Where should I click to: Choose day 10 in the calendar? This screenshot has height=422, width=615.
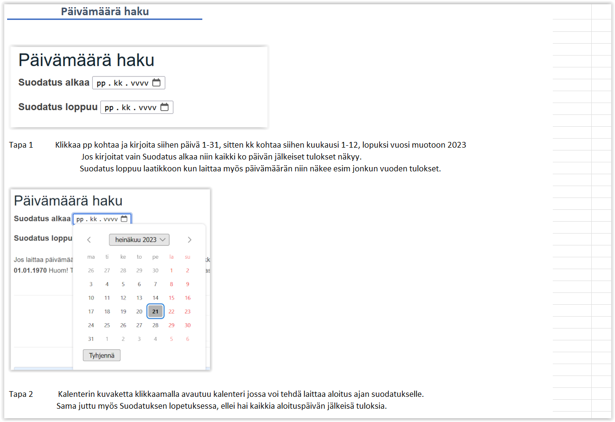[91, 298]
